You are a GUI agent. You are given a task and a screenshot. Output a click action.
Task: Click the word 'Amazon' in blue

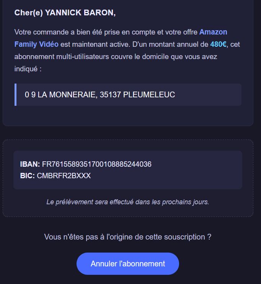213,32
